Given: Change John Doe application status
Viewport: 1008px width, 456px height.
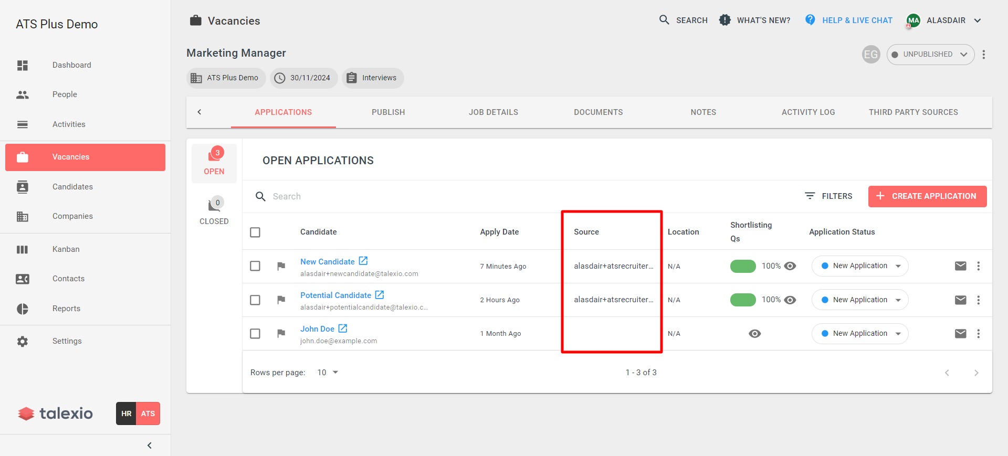Looking at the screenshot, I should click(x=860, y=333).
